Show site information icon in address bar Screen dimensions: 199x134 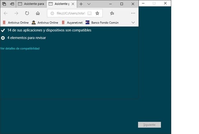point(52,13)
